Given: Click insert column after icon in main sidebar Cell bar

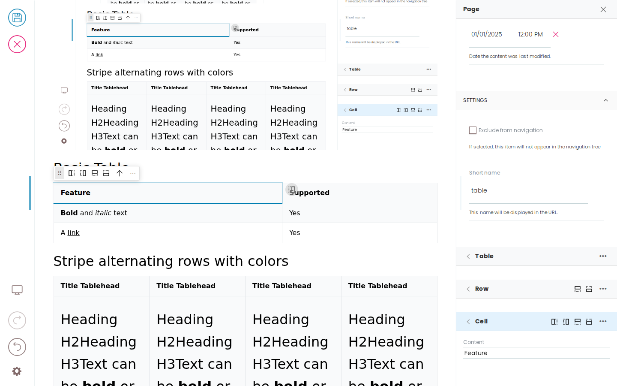Looking at the screenshot, I should tap(554, 322).
